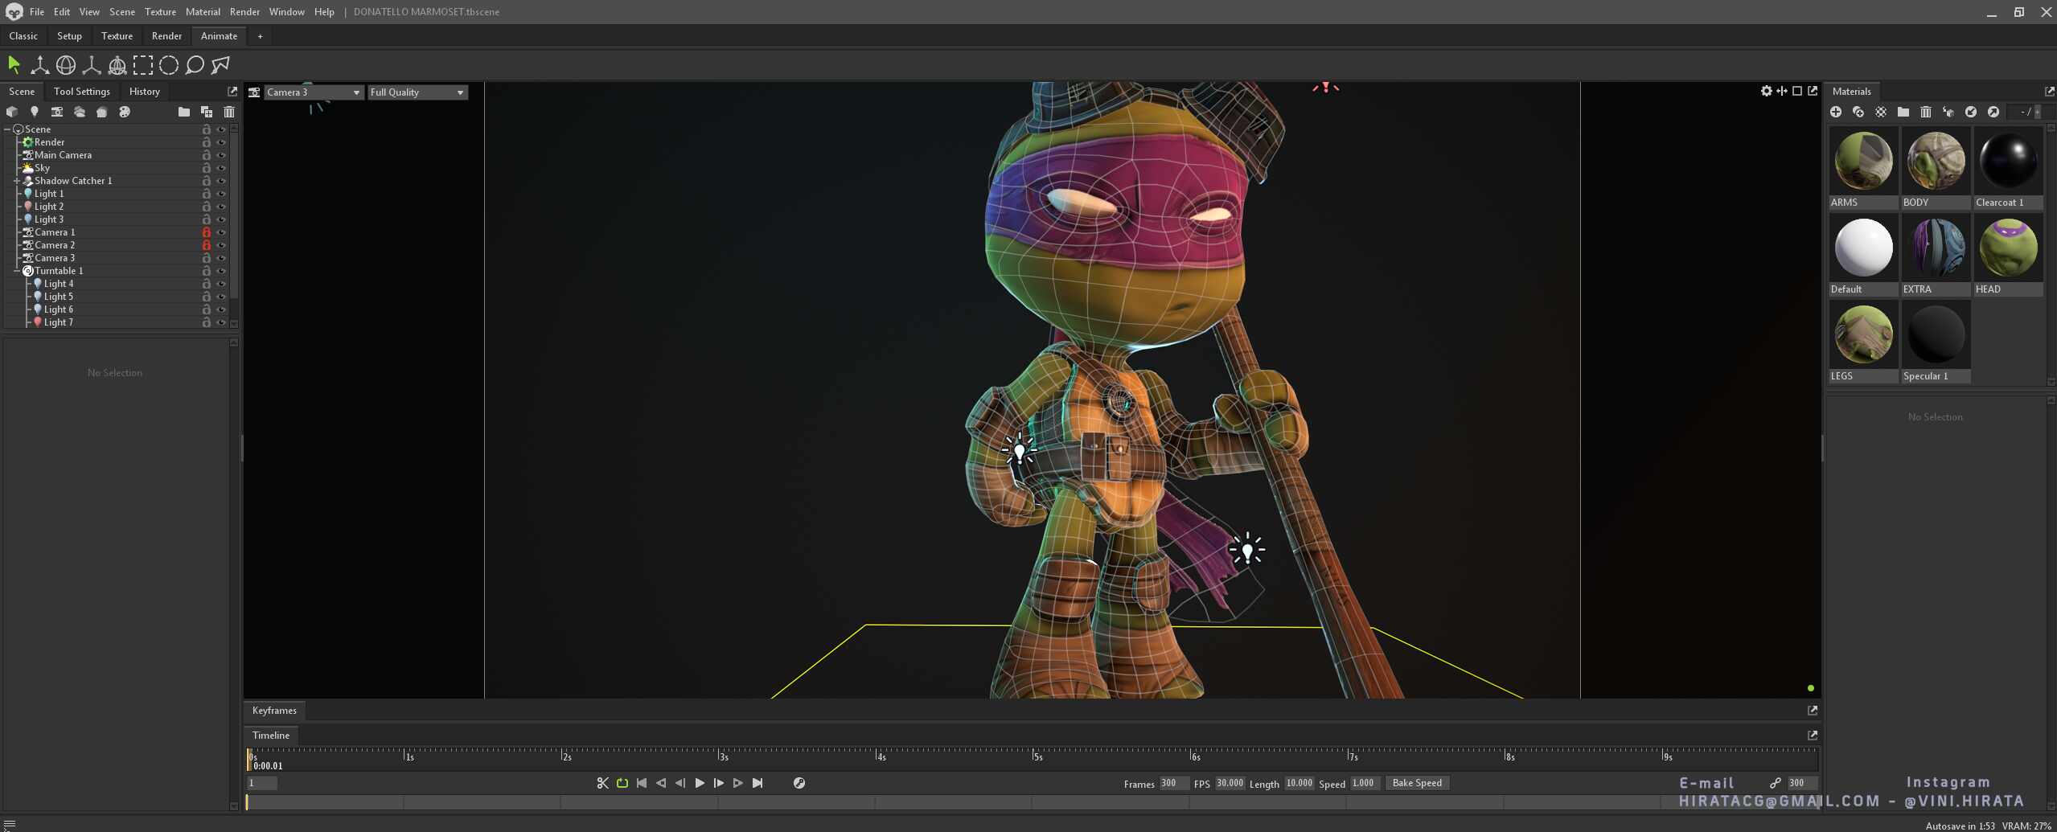Toggle the timeline loop playback icon
2057x832 pixels.
click(x=622, y=783)
